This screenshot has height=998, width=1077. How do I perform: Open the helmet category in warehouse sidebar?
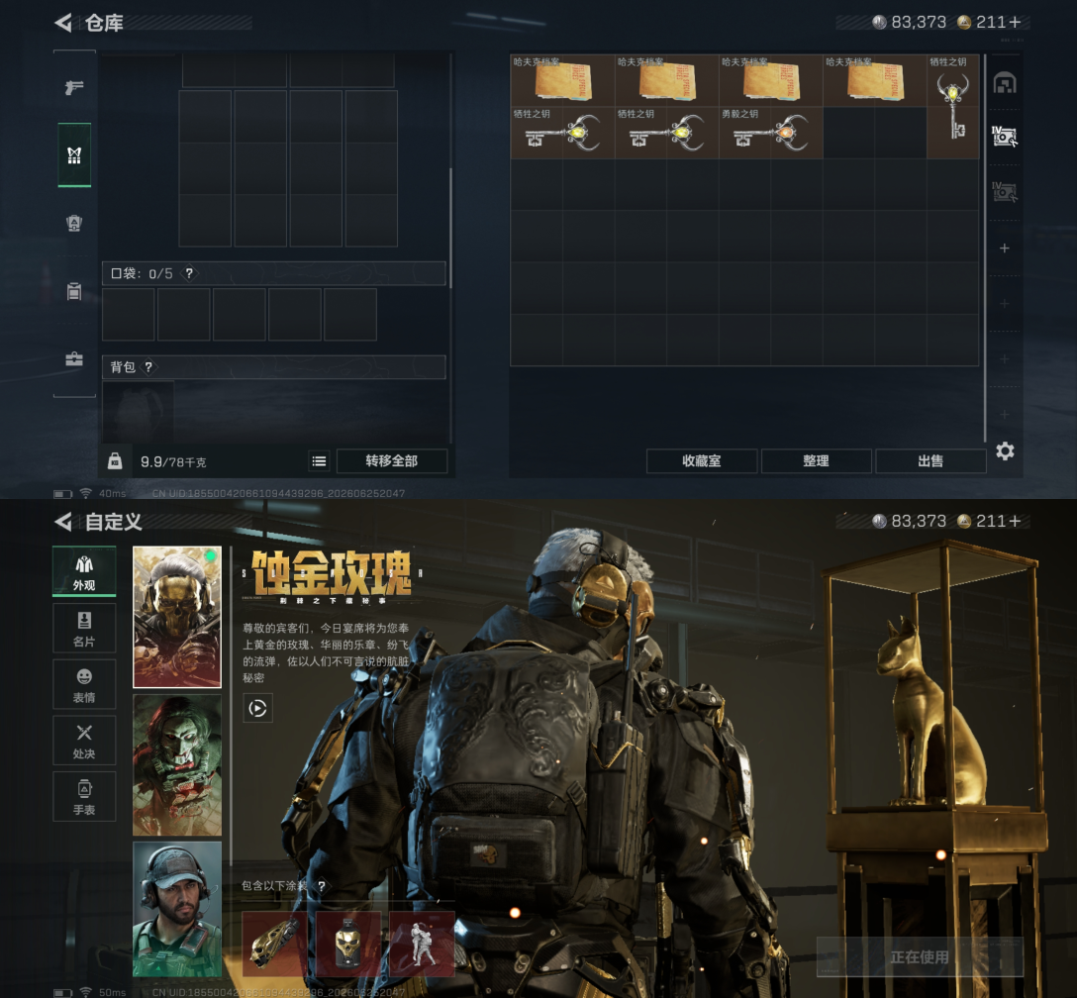coord(74,223)
